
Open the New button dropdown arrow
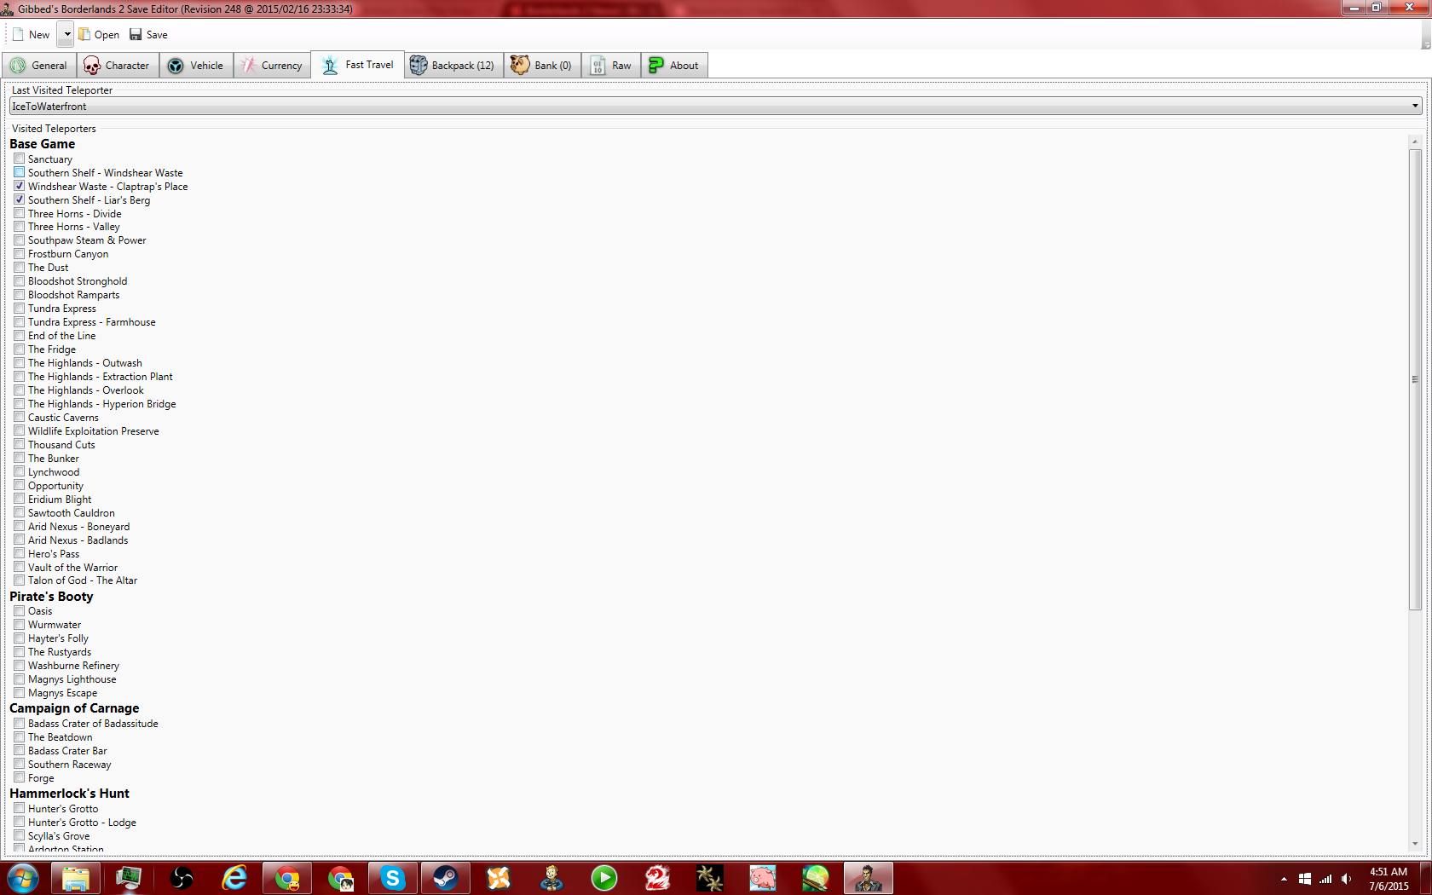(66, 35)
